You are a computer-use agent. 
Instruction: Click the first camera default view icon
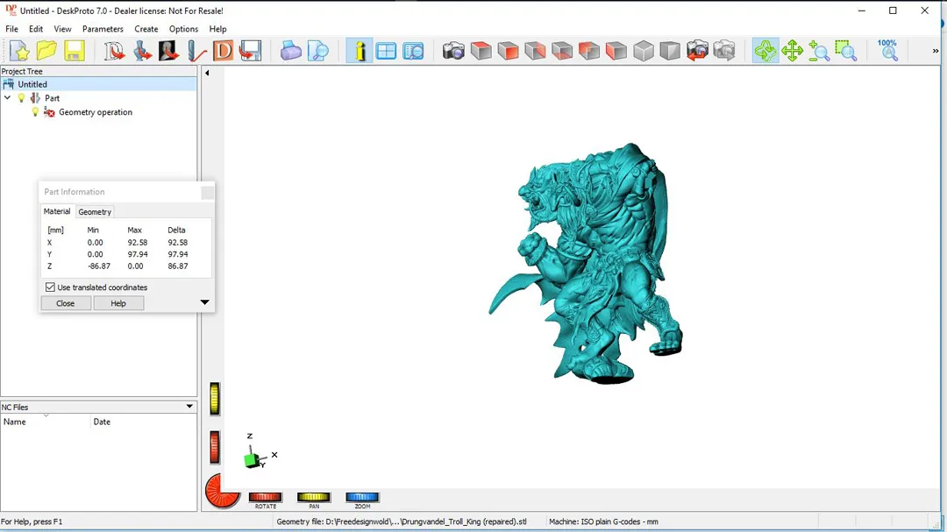[453, 51]
